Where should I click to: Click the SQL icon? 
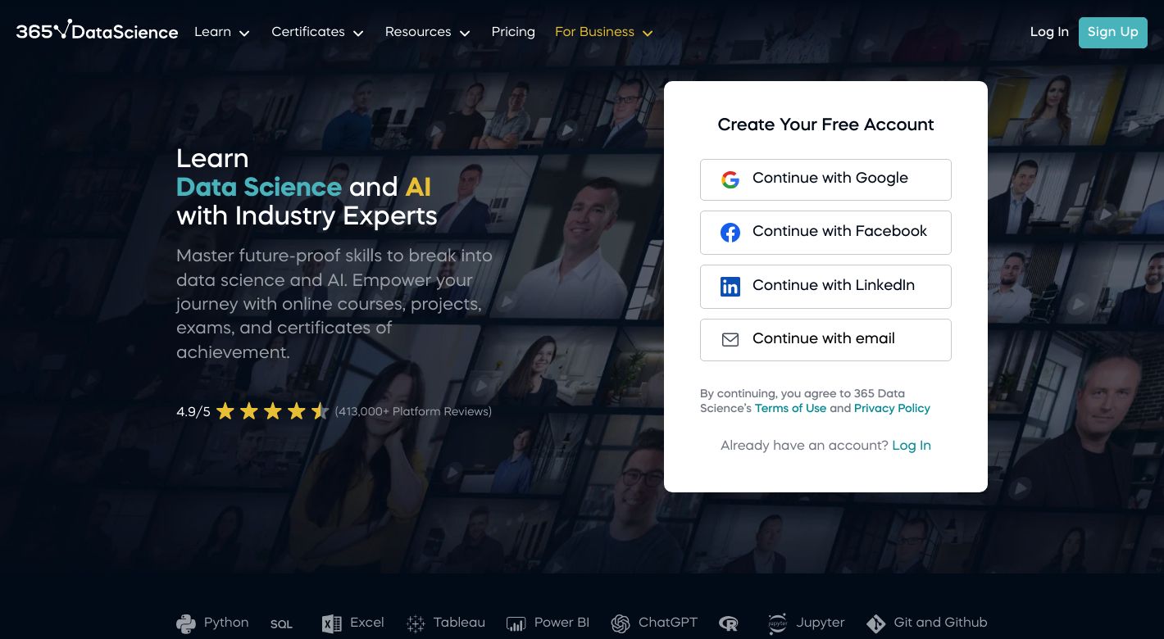point(281,624)
